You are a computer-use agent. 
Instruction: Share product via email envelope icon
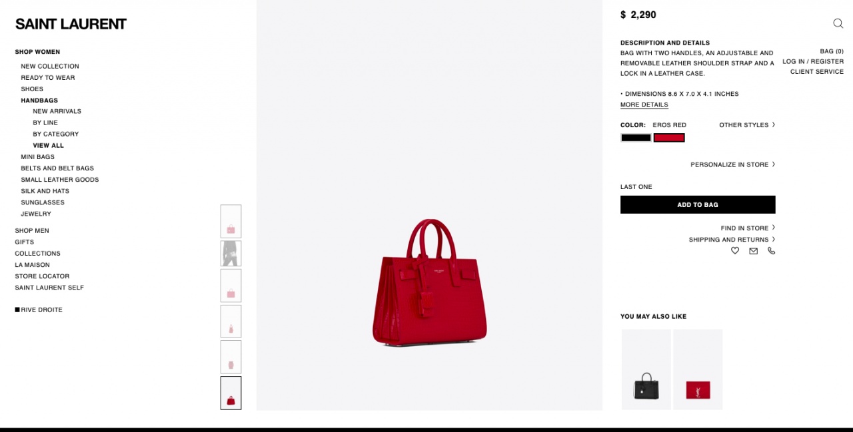coord(753,251)
